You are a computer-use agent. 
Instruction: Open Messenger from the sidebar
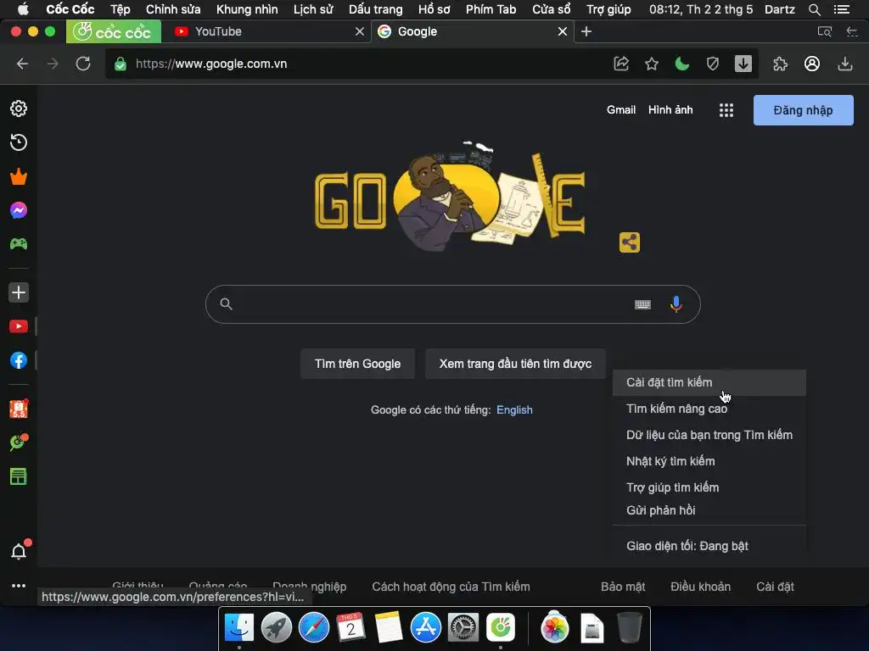(x=19, y=210)
